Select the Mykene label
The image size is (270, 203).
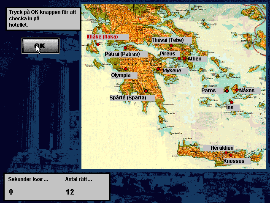tap(175, 71)
